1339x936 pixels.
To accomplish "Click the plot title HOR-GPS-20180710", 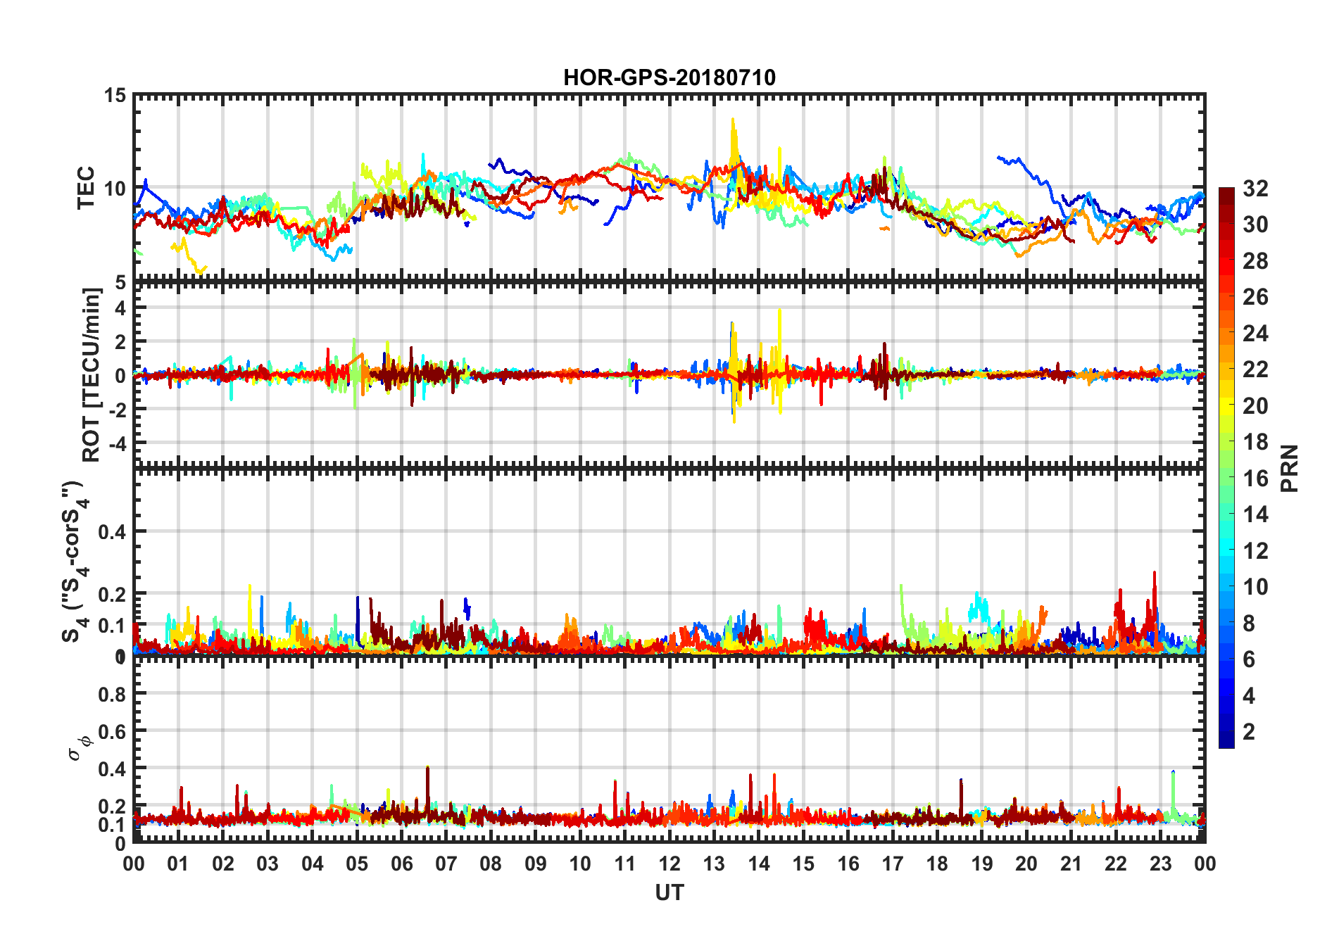I will click(669, 77).
